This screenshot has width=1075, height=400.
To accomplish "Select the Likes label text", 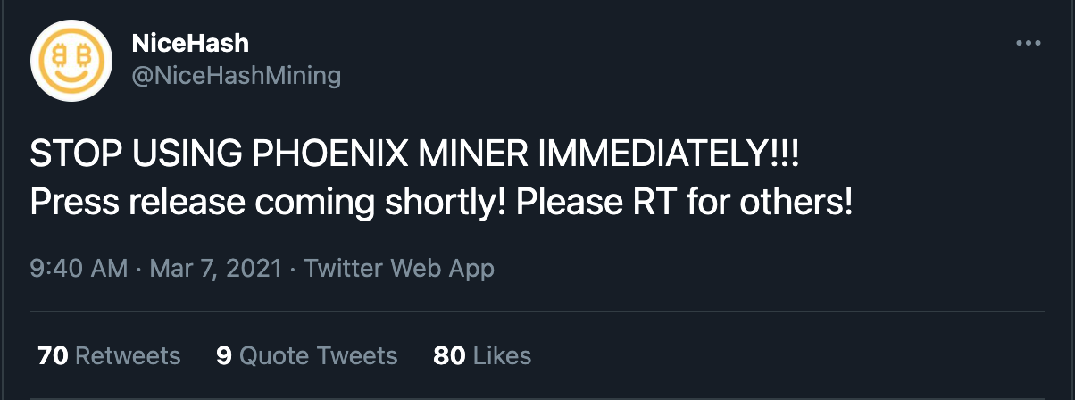I will (x=503, y=355).
